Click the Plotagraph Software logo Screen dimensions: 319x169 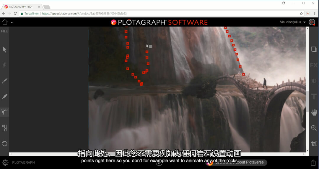(159, 22)
